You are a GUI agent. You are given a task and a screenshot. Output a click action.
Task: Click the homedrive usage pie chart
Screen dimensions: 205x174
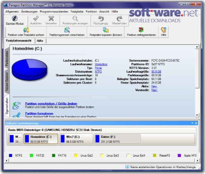[x=29, y=70]
